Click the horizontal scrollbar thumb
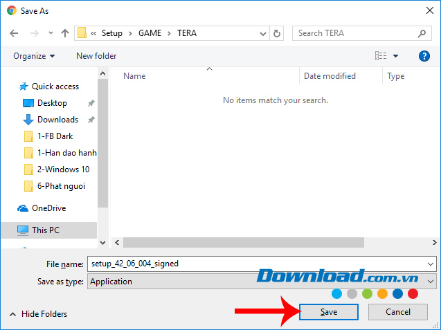 point(244,242)
